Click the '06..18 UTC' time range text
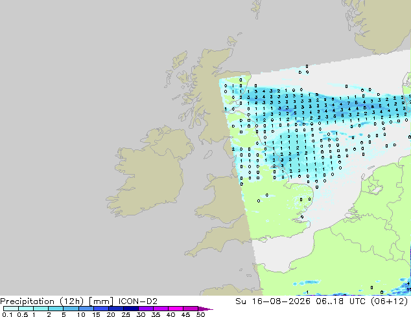Image resolution: width=411 pixels, height=317 pixels. (x=340, y=301)
